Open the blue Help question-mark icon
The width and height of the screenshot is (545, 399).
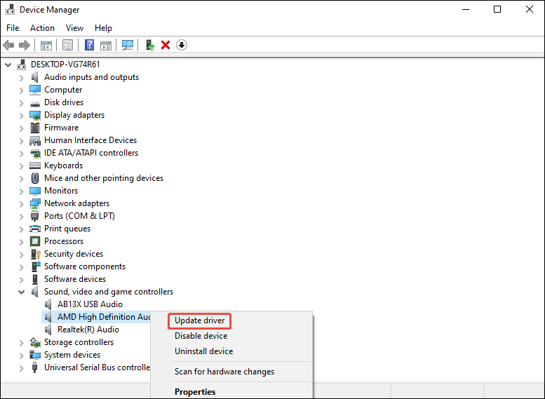click(x=89, y=45)
